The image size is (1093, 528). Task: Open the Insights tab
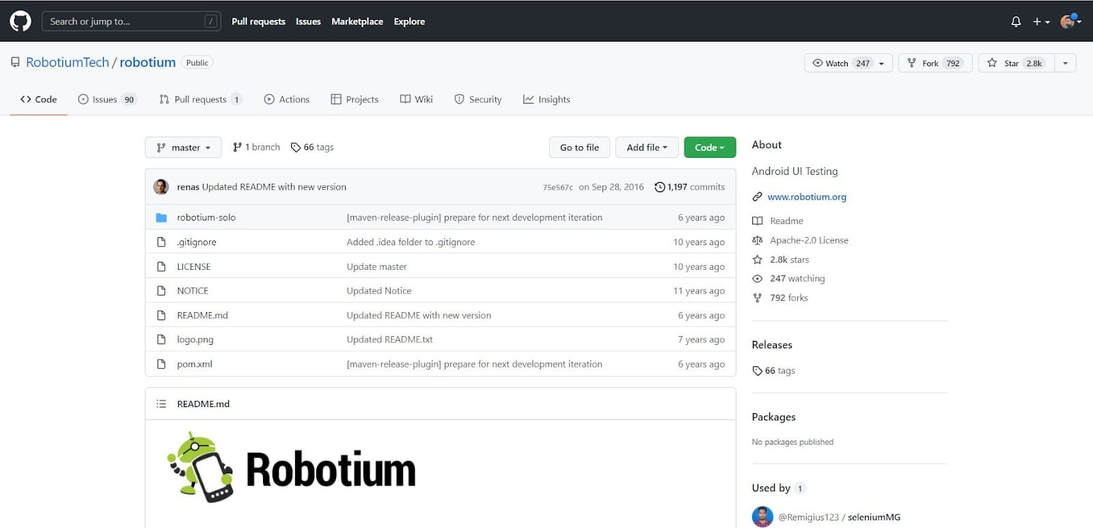[546, 100]
